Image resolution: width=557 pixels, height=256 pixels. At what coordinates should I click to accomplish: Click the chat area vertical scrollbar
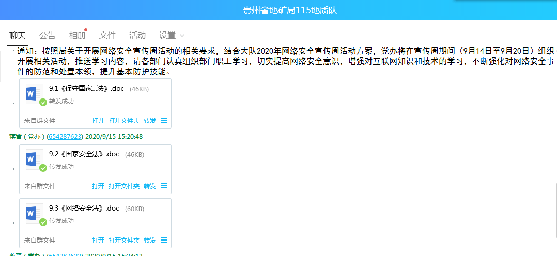pos(555,210)
